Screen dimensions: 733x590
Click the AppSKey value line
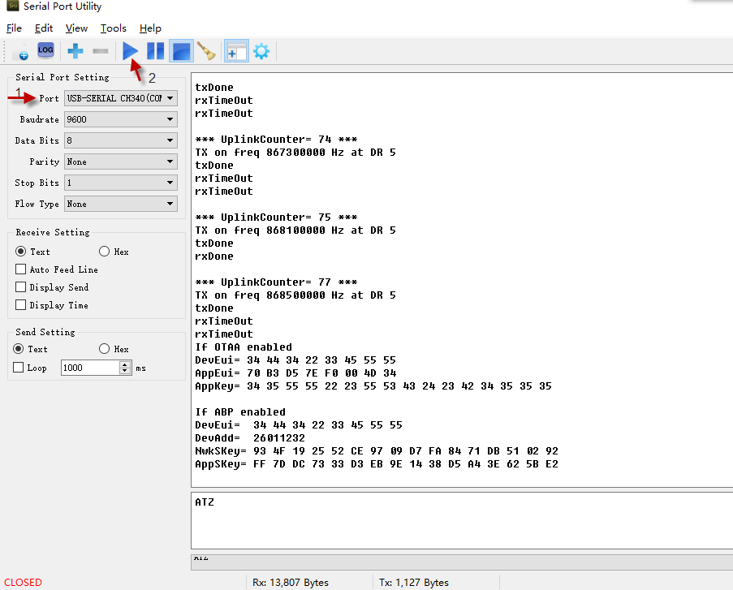[x=377, y=464]
